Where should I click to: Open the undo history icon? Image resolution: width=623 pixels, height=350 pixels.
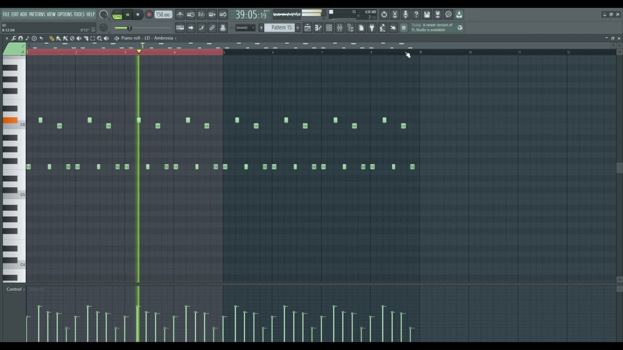384,15
